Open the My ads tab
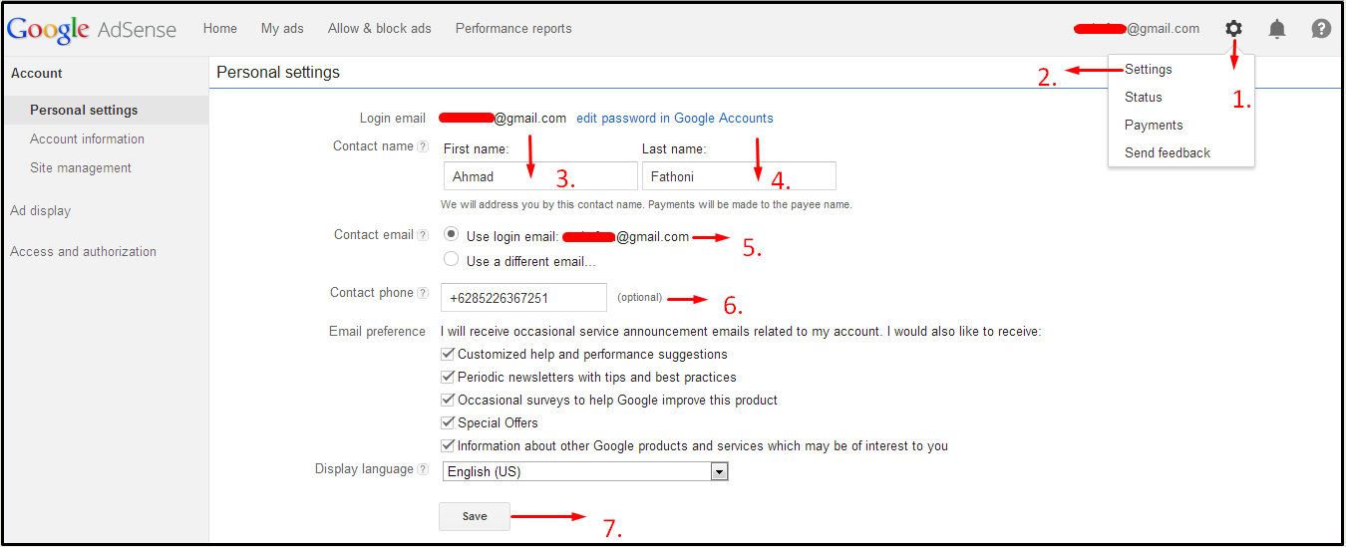The height and width of the screenshot is (547, 1346). (282, 29)
